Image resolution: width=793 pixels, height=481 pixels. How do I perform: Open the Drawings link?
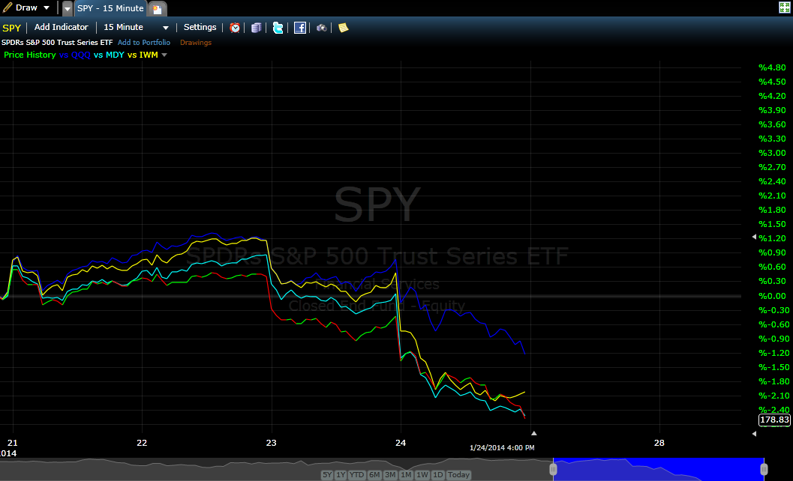[196, 43]
